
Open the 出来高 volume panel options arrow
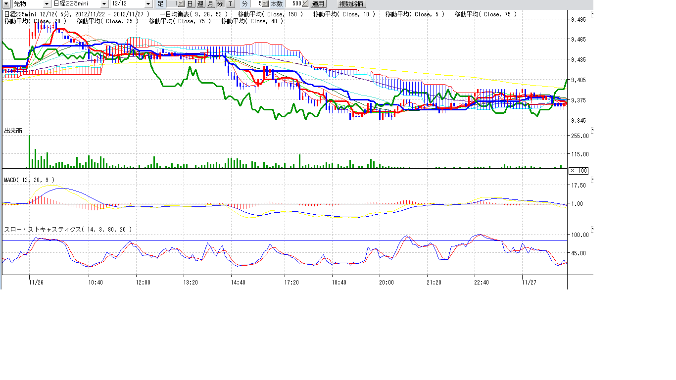[x=592, y=131]
